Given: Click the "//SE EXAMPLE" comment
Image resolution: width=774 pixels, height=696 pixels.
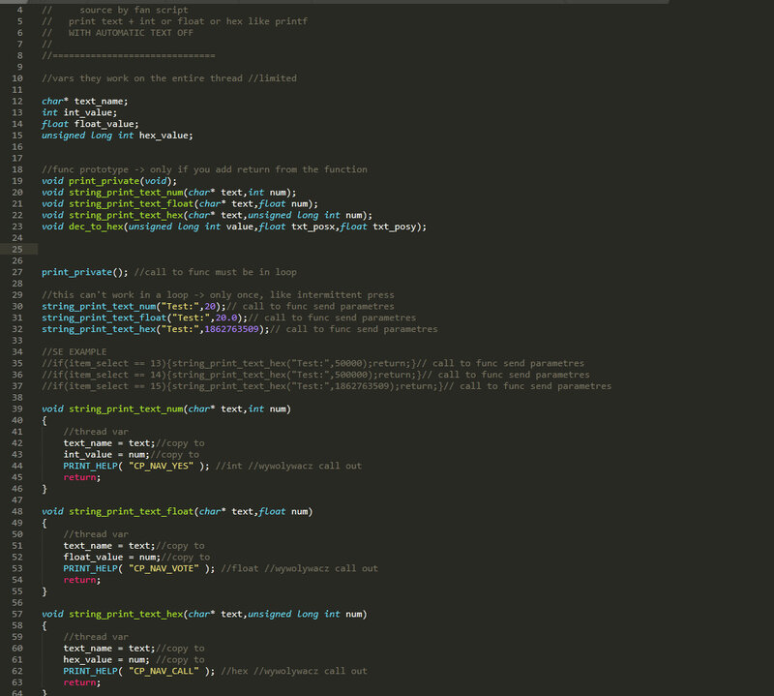Looking at the screenshot, I should coord(74,351).
